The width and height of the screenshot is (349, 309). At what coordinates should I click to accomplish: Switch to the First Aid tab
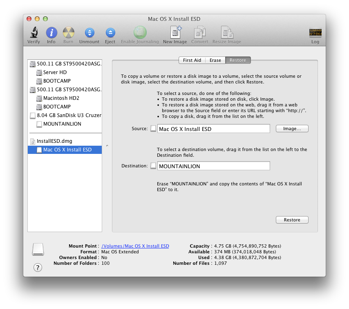(x=192, y=60)
